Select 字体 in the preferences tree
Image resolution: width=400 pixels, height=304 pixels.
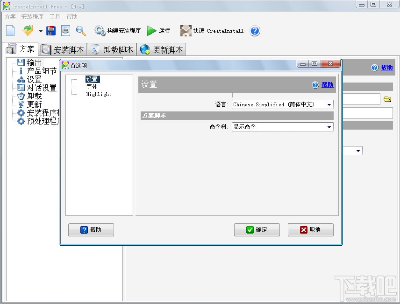(x=92, y=87)
